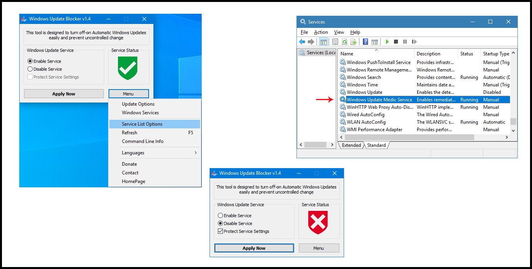The height and width of the screenshot is (269, 532).
Task: Click the green shield Service Status icon
Action: 128,68
